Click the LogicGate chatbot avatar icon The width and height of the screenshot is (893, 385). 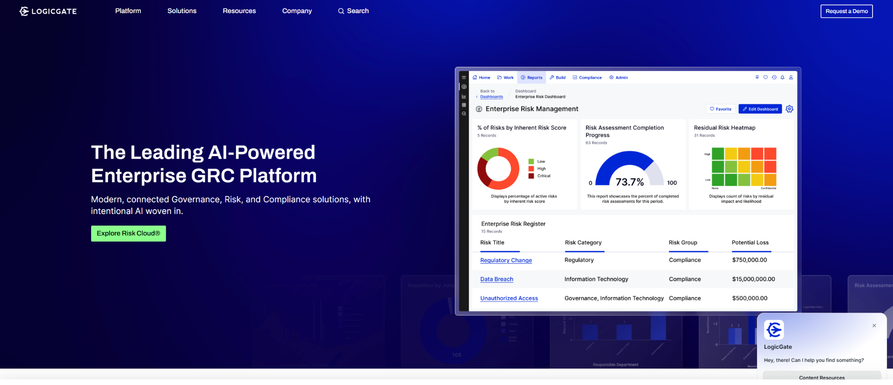coord(774,330)
